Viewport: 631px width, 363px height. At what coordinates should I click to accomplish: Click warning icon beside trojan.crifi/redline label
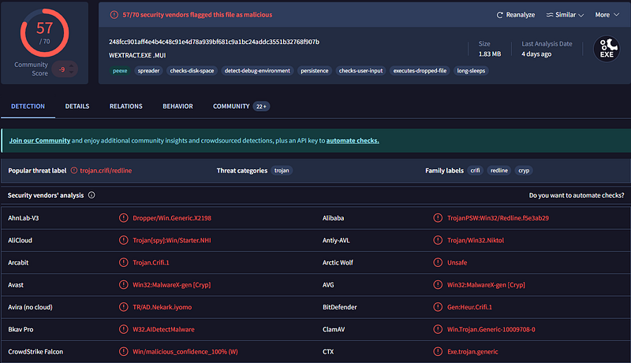[74, 170]
